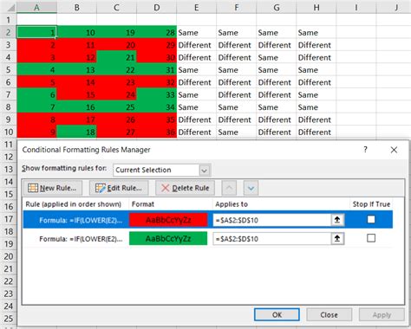Click cell B5 containing 13
Viewport: 411px width, 329px height.
point(77,69)
